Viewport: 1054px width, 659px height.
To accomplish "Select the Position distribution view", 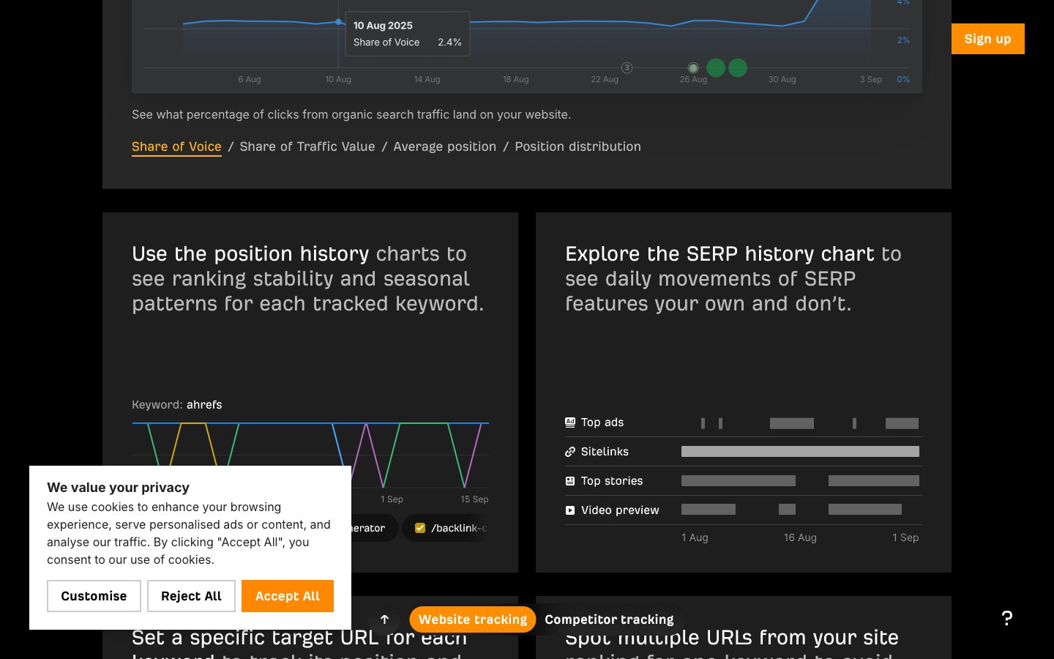I will tap(578, 146).
